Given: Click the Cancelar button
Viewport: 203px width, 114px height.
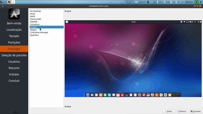Looking at the screenshot, I should click(x=196, y=111).
